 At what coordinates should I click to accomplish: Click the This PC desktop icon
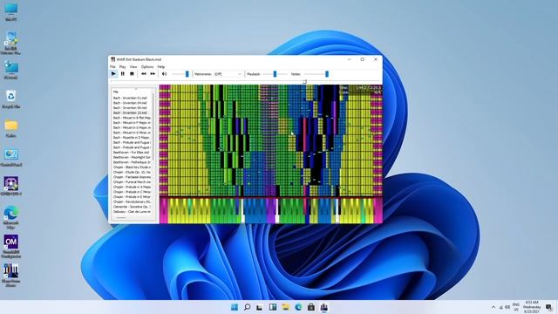pyautogui.click(x=11, y=11)
